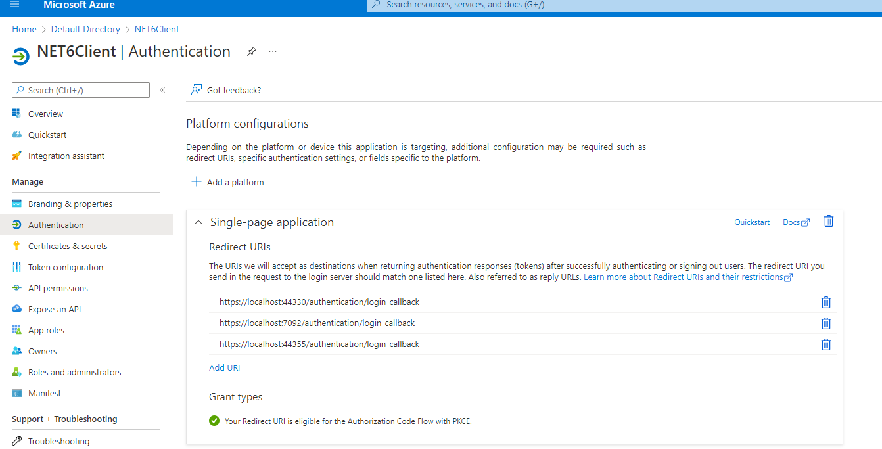Viewport: 882px width, 449px height.
Task: Click Got feedback? button
Action: point(225,90)
